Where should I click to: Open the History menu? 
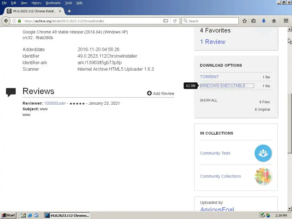36,3
